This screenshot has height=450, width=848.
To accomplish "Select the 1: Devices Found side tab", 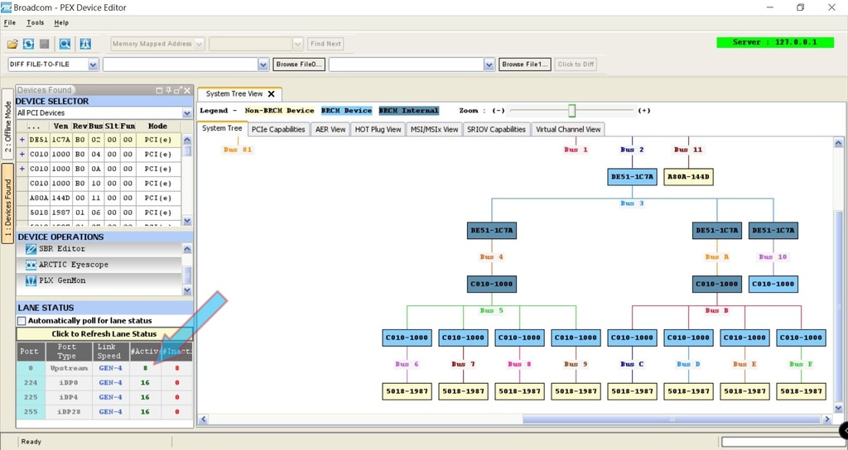I will [x=7, y=203].
